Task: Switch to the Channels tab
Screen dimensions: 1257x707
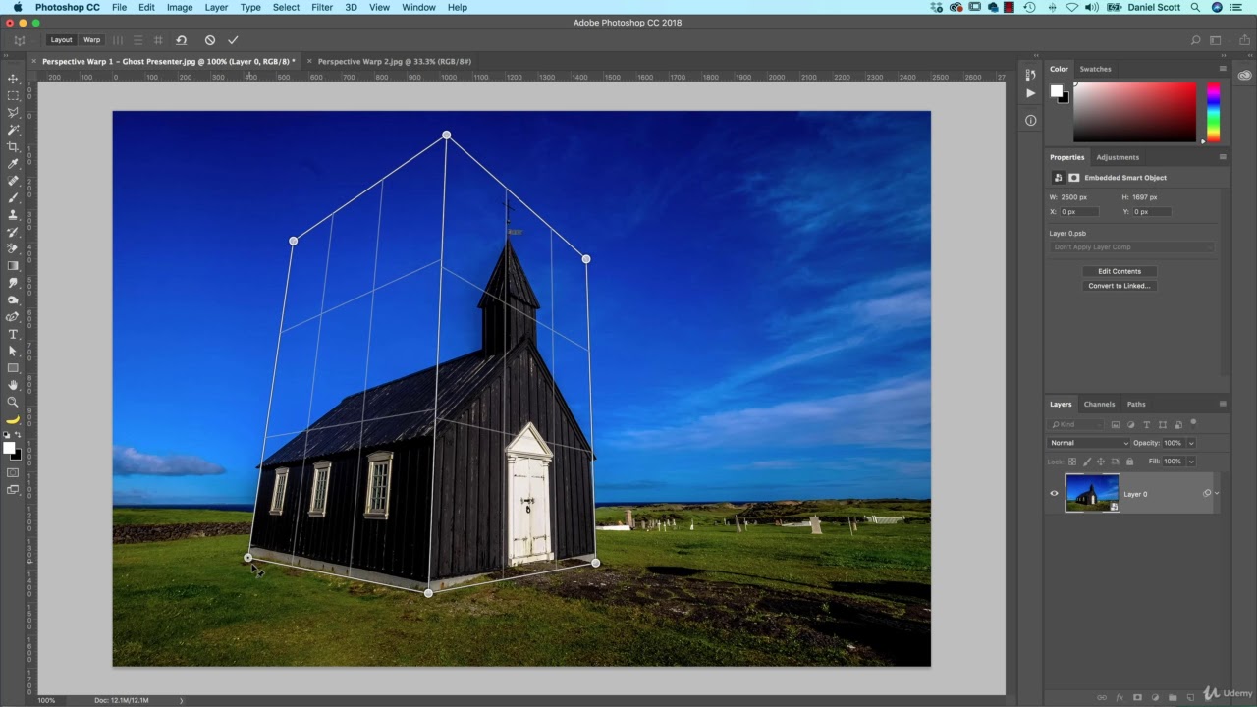Action: (x=1099, y=404)
